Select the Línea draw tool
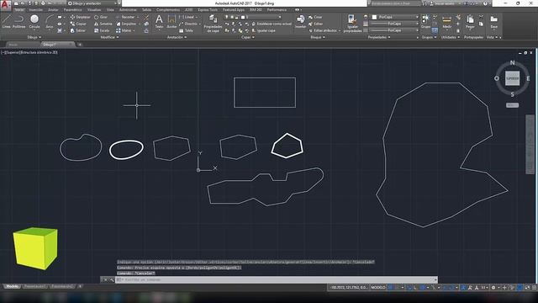 [x=6, y=21]
